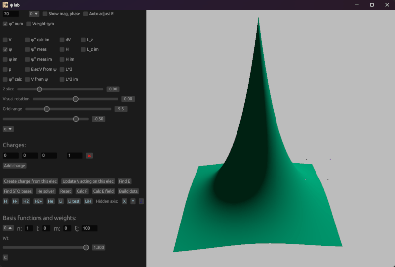The height and width of the screenshot is (267, 395).
Task: Load the H preset
Action: pyautogui.click(x=6, y=201)
